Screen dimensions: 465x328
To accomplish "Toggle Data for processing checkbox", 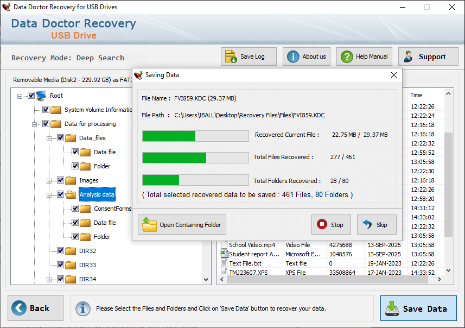I will pos(46,124).
